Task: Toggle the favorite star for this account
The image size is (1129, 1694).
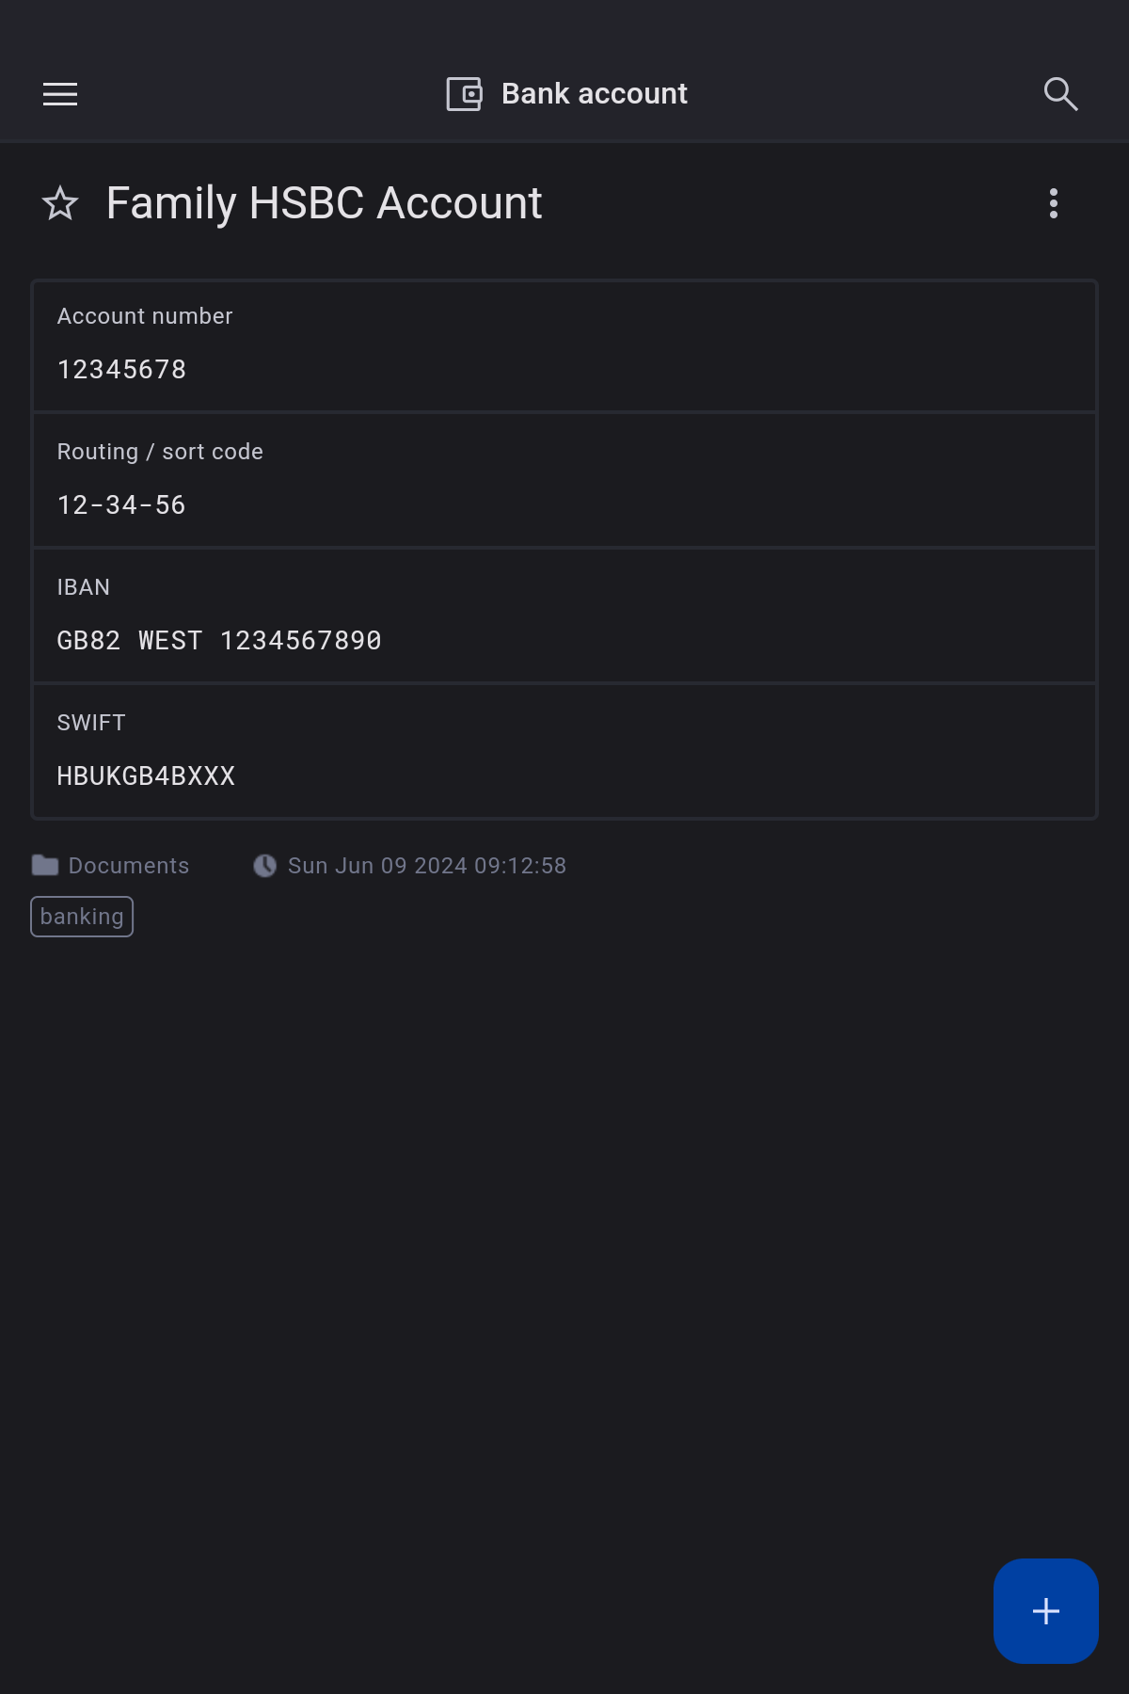Action: tap(60, 203)
